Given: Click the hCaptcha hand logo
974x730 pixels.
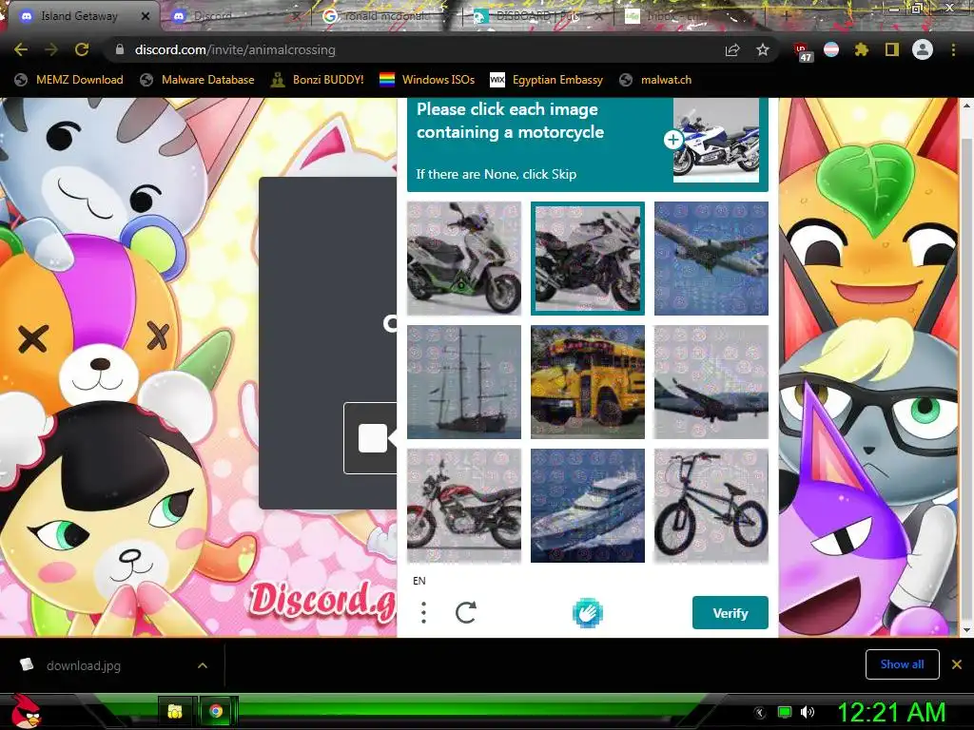Looking at the screenshot, I should click(587, 613).
